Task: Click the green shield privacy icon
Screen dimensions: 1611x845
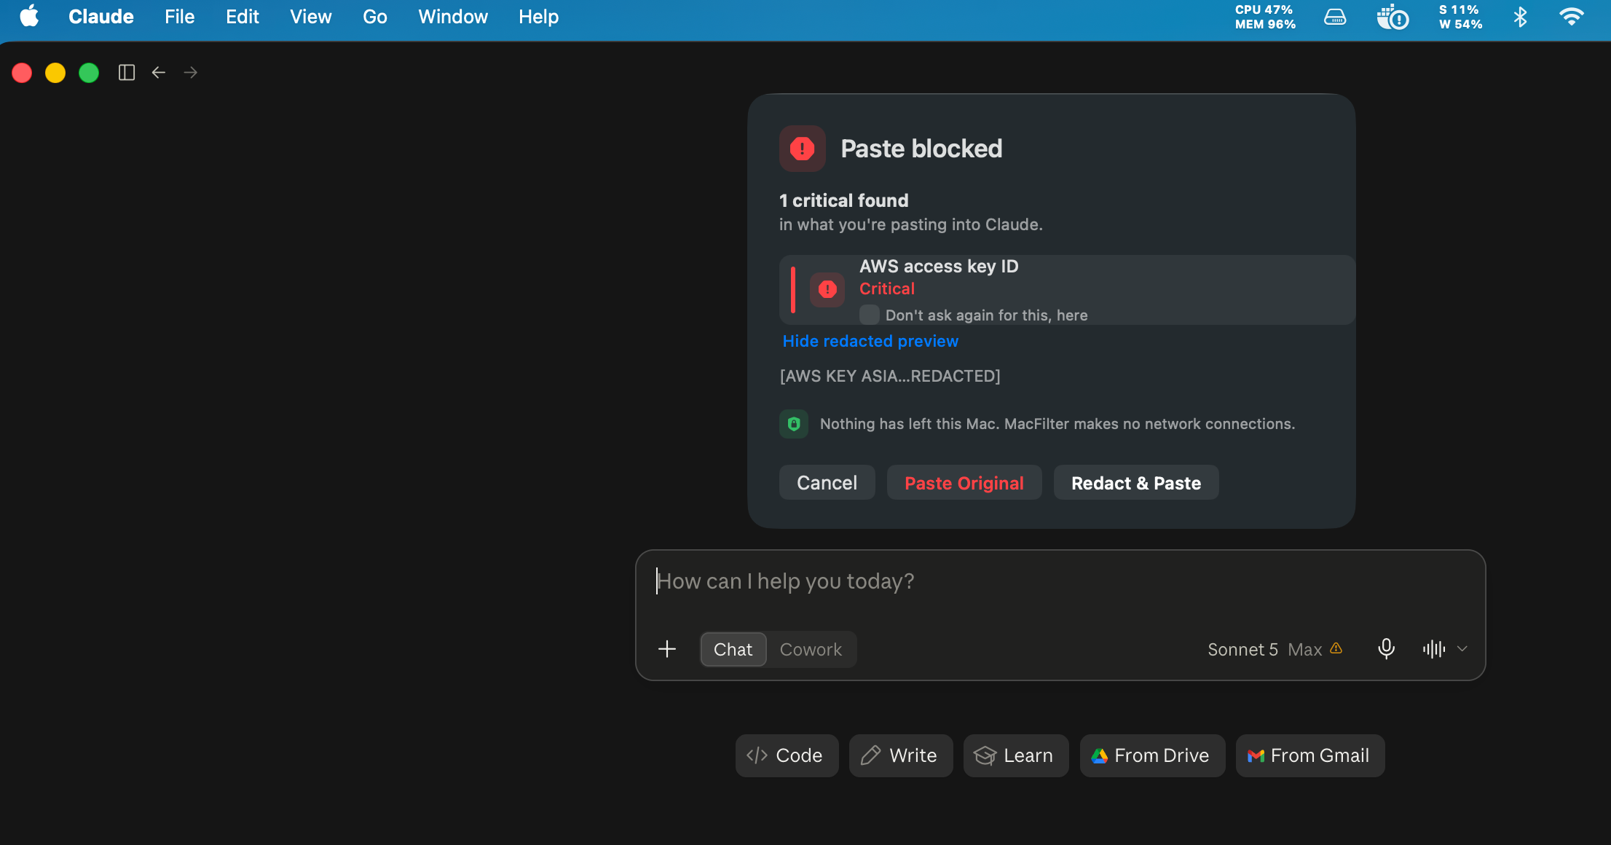Action: [794, 424]
